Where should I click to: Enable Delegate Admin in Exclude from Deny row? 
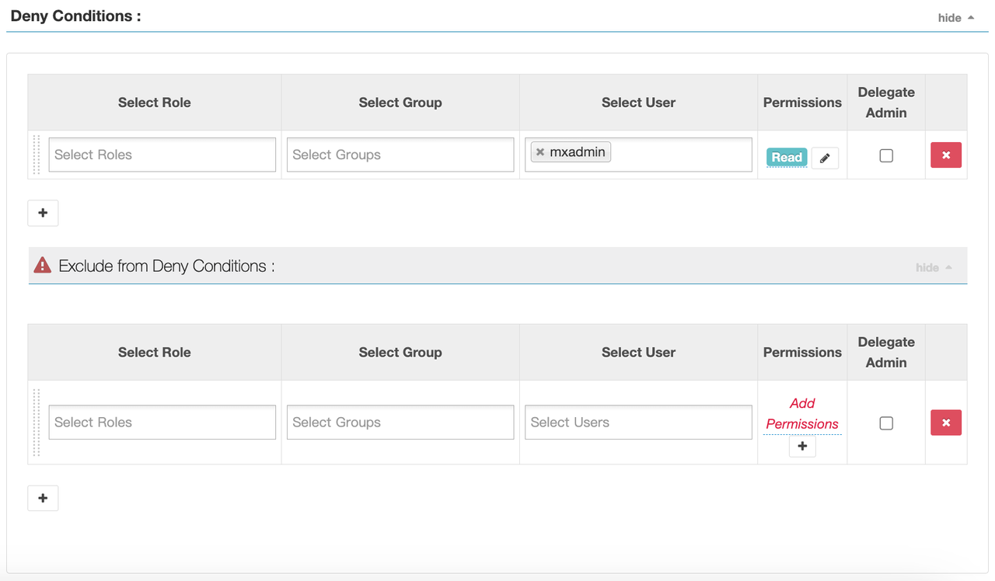point(886,423)
